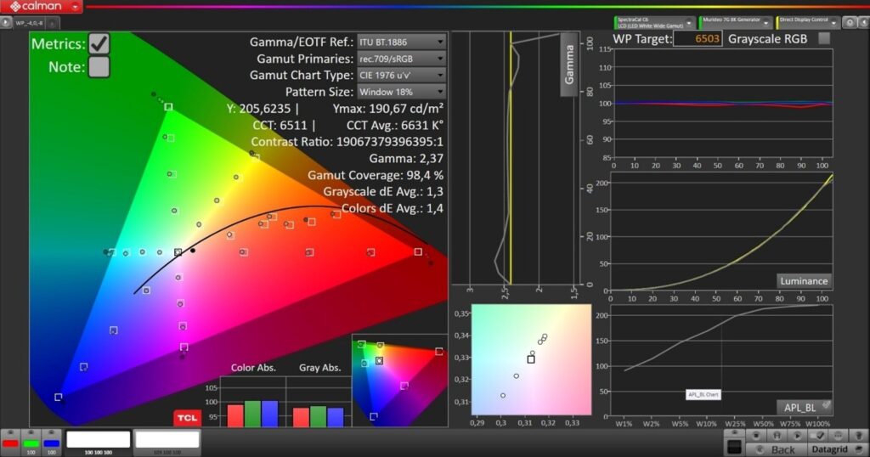Click the Gamma 2,37 readout
Viewport: 870px width, 457px height.
(x=406, y=159)
